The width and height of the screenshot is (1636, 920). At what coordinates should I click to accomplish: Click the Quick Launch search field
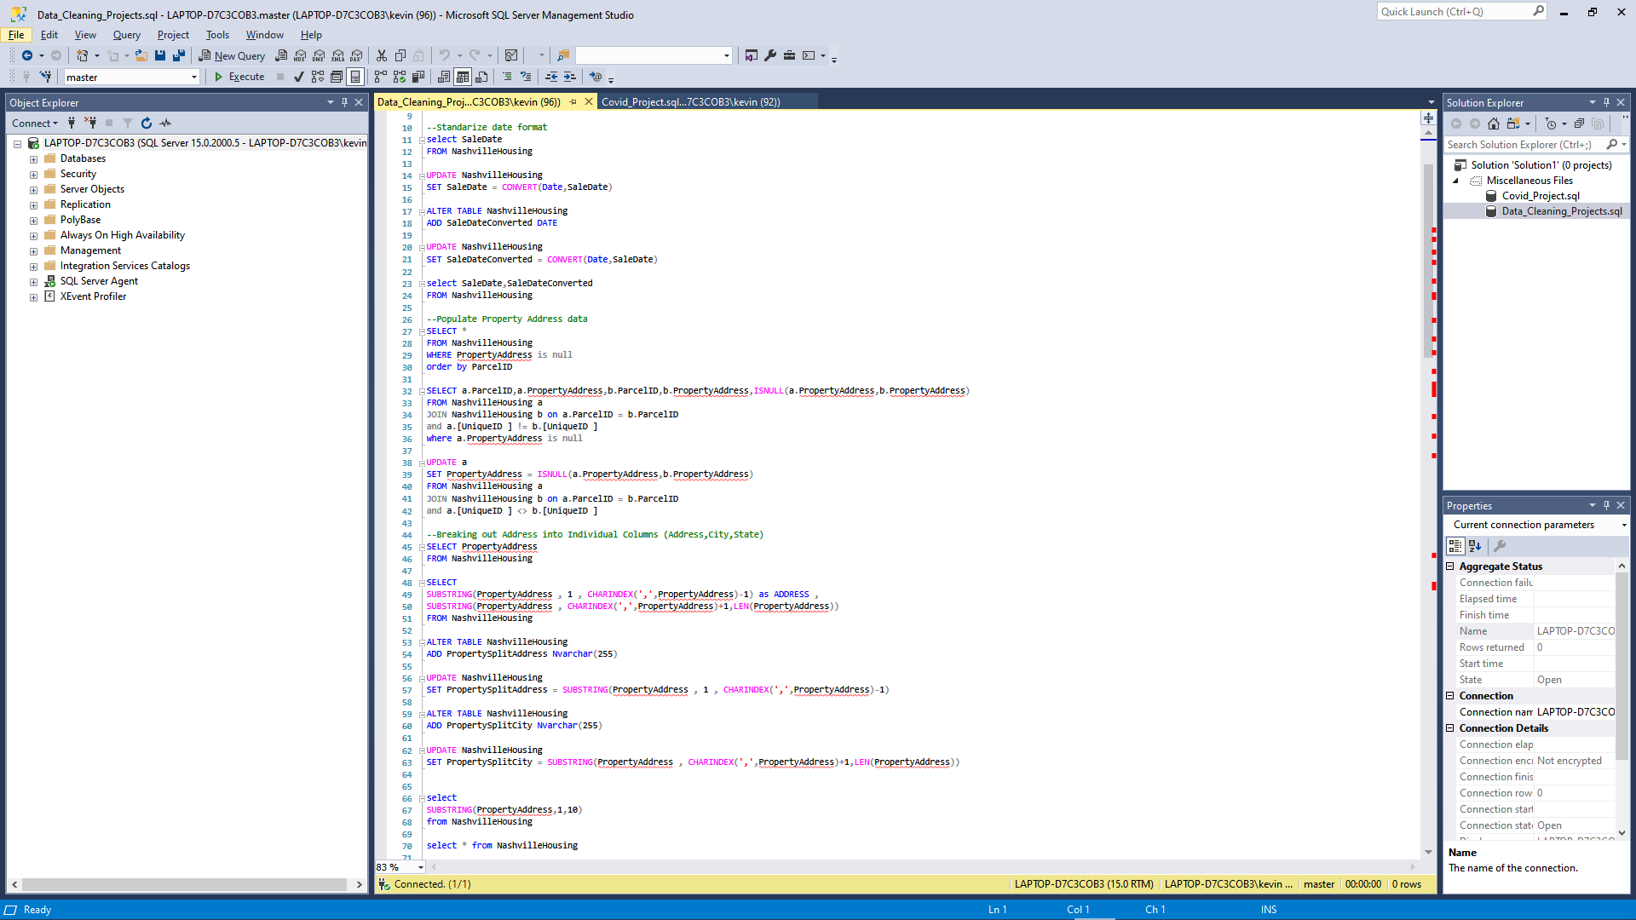[1454, 12]
